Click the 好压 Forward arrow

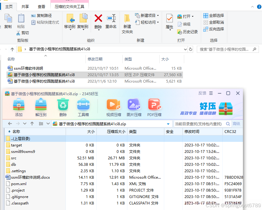pyautogui.click(x=18, y=124)
